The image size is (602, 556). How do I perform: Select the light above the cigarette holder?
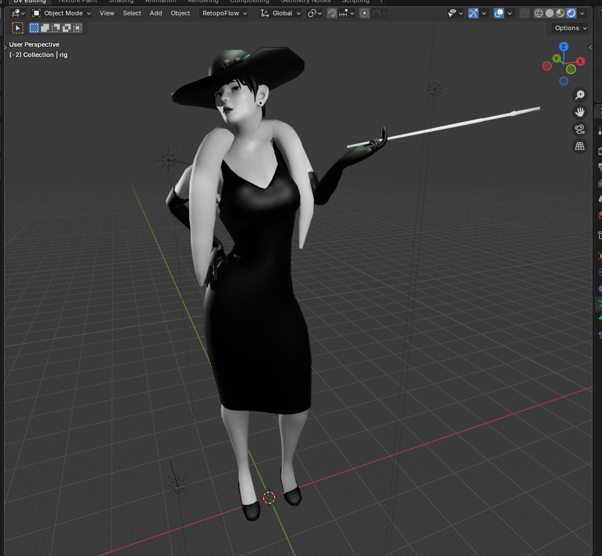click(x=435, y=90)
